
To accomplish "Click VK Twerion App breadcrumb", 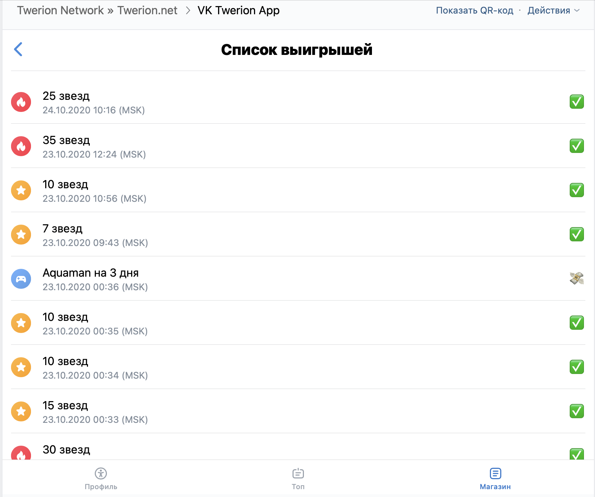I will point(238,11).
